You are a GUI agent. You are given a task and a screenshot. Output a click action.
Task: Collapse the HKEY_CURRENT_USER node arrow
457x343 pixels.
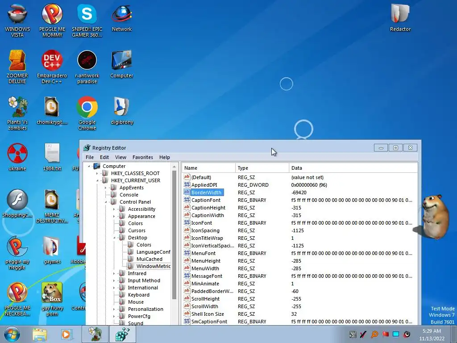(97, 180)
